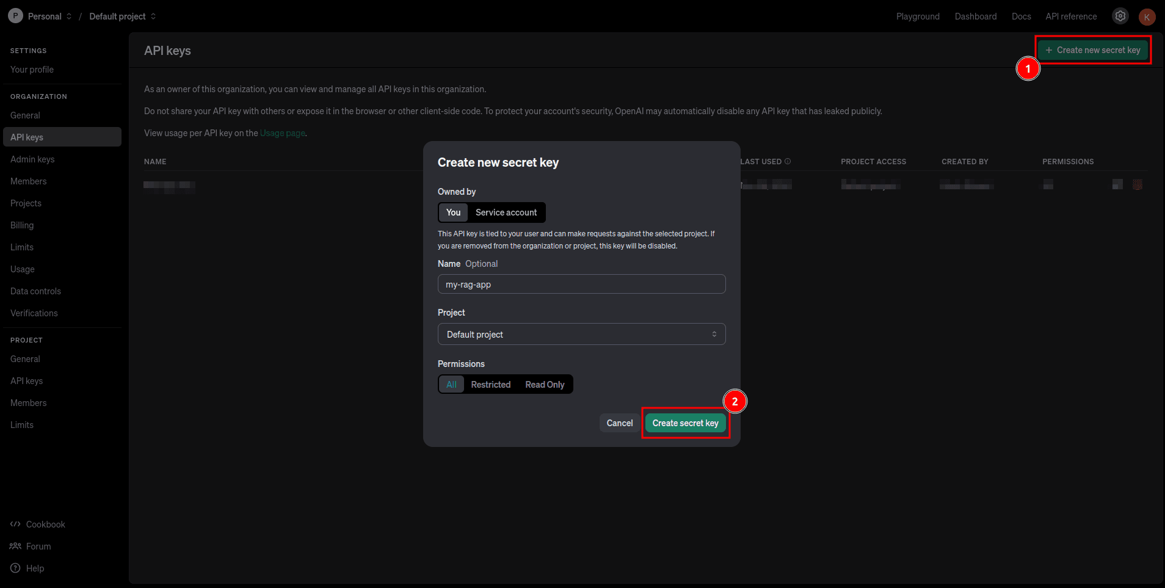This screenshot has width=1165, height=588.
Task: Click the Create secret key button
Action: coord(685,423)
